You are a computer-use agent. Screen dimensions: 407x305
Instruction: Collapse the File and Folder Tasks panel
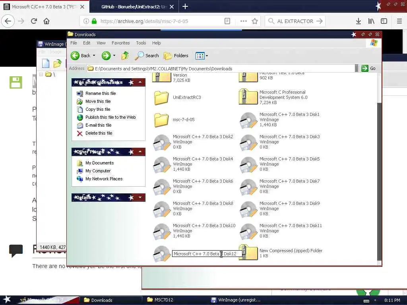tap(140, 82)
